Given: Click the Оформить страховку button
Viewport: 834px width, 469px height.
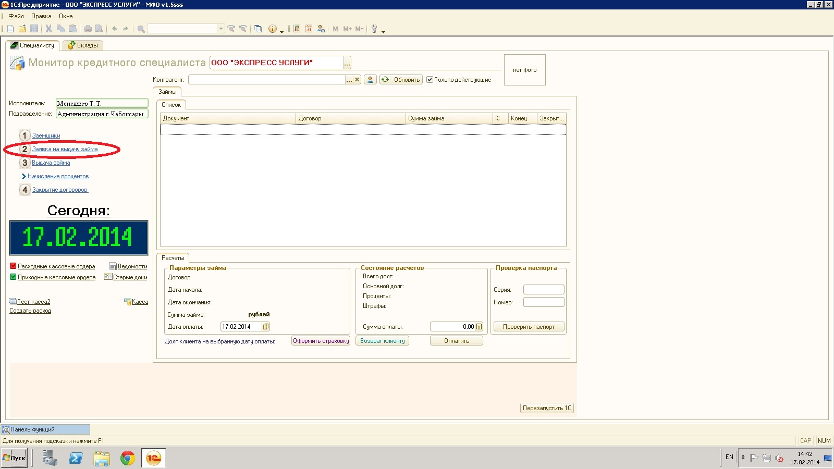Looking at the screenshot, I should [321, 341].
